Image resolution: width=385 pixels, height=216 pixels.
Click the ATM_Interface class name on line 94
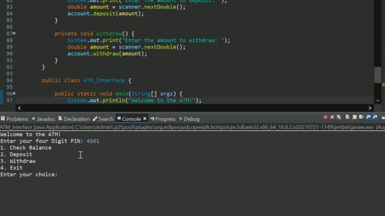pyautogui.click(x=104, y=80)
